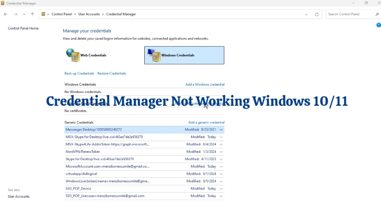Expand NordVPN/RenewToken credential chevron
381x203 pixels.
[221, 152]
